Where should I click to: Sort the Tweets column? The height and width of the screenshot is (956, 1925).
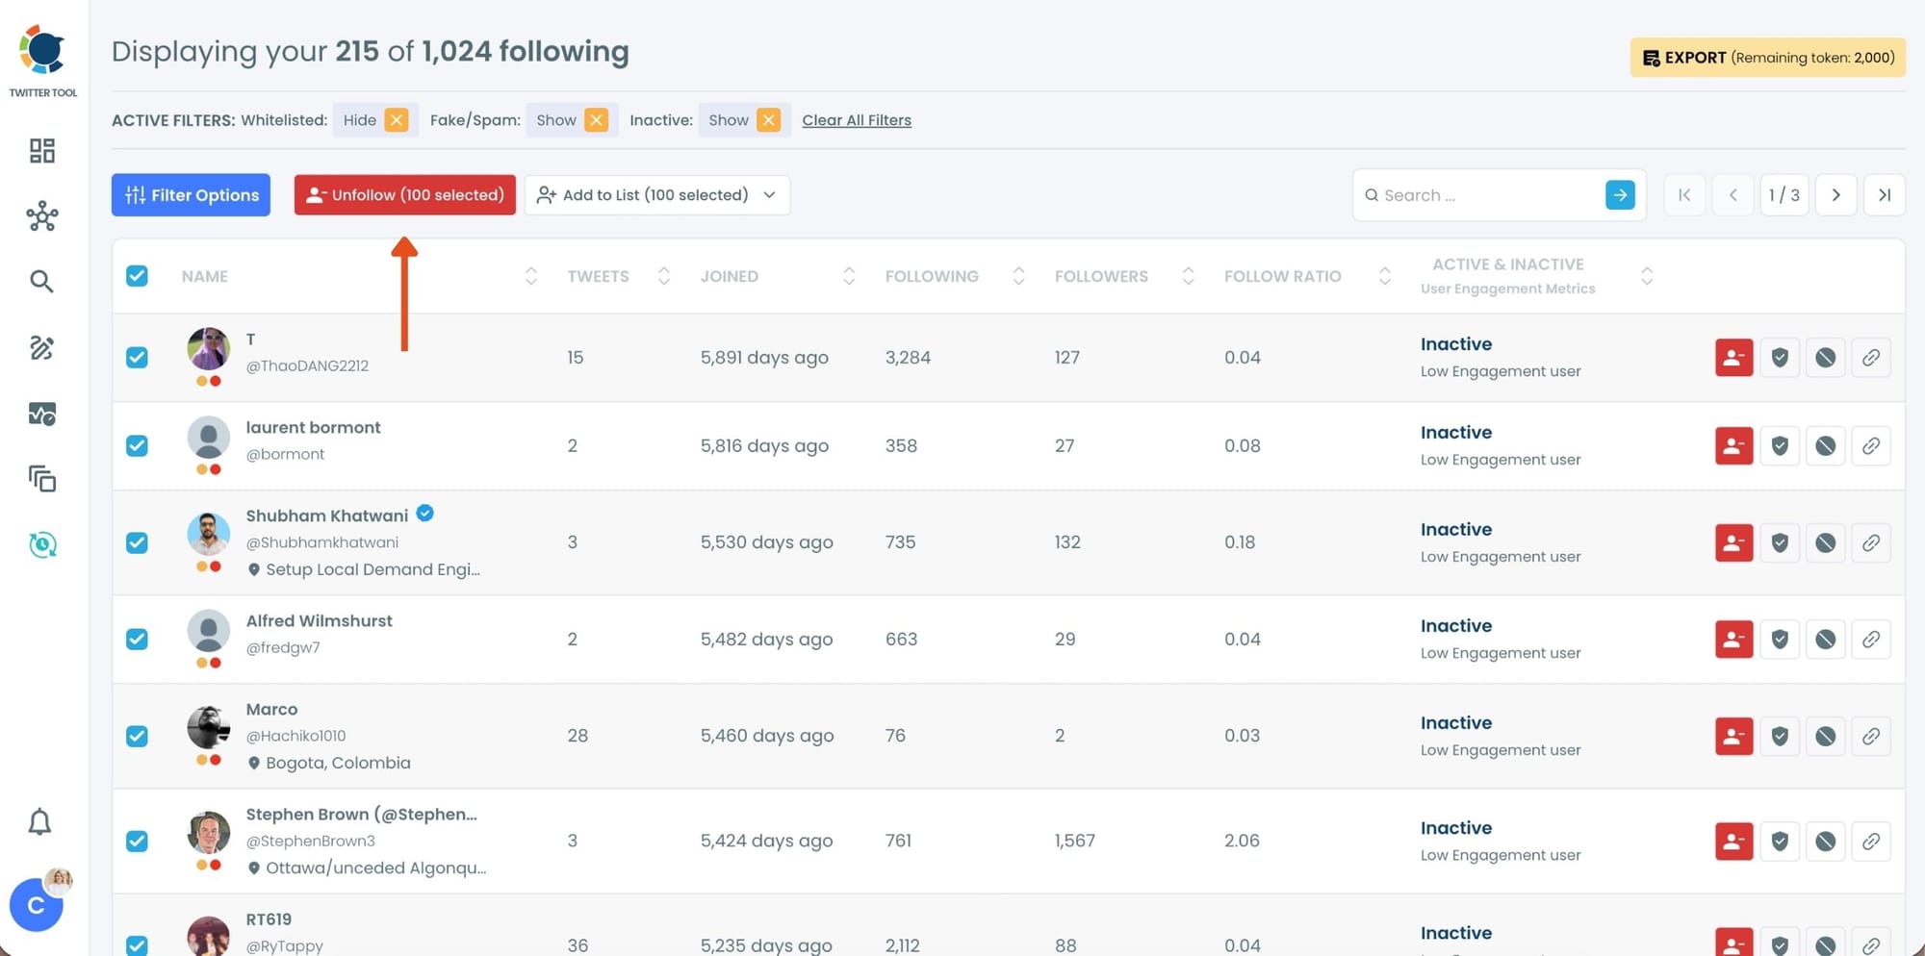coord(663,277)
